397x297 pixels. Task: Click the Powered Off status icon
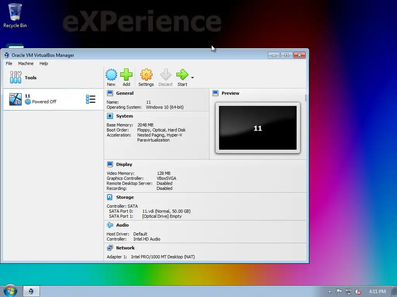coord(28,102)
